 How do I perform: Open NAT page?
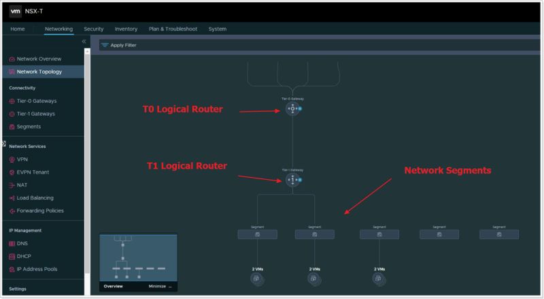point(22,185)
